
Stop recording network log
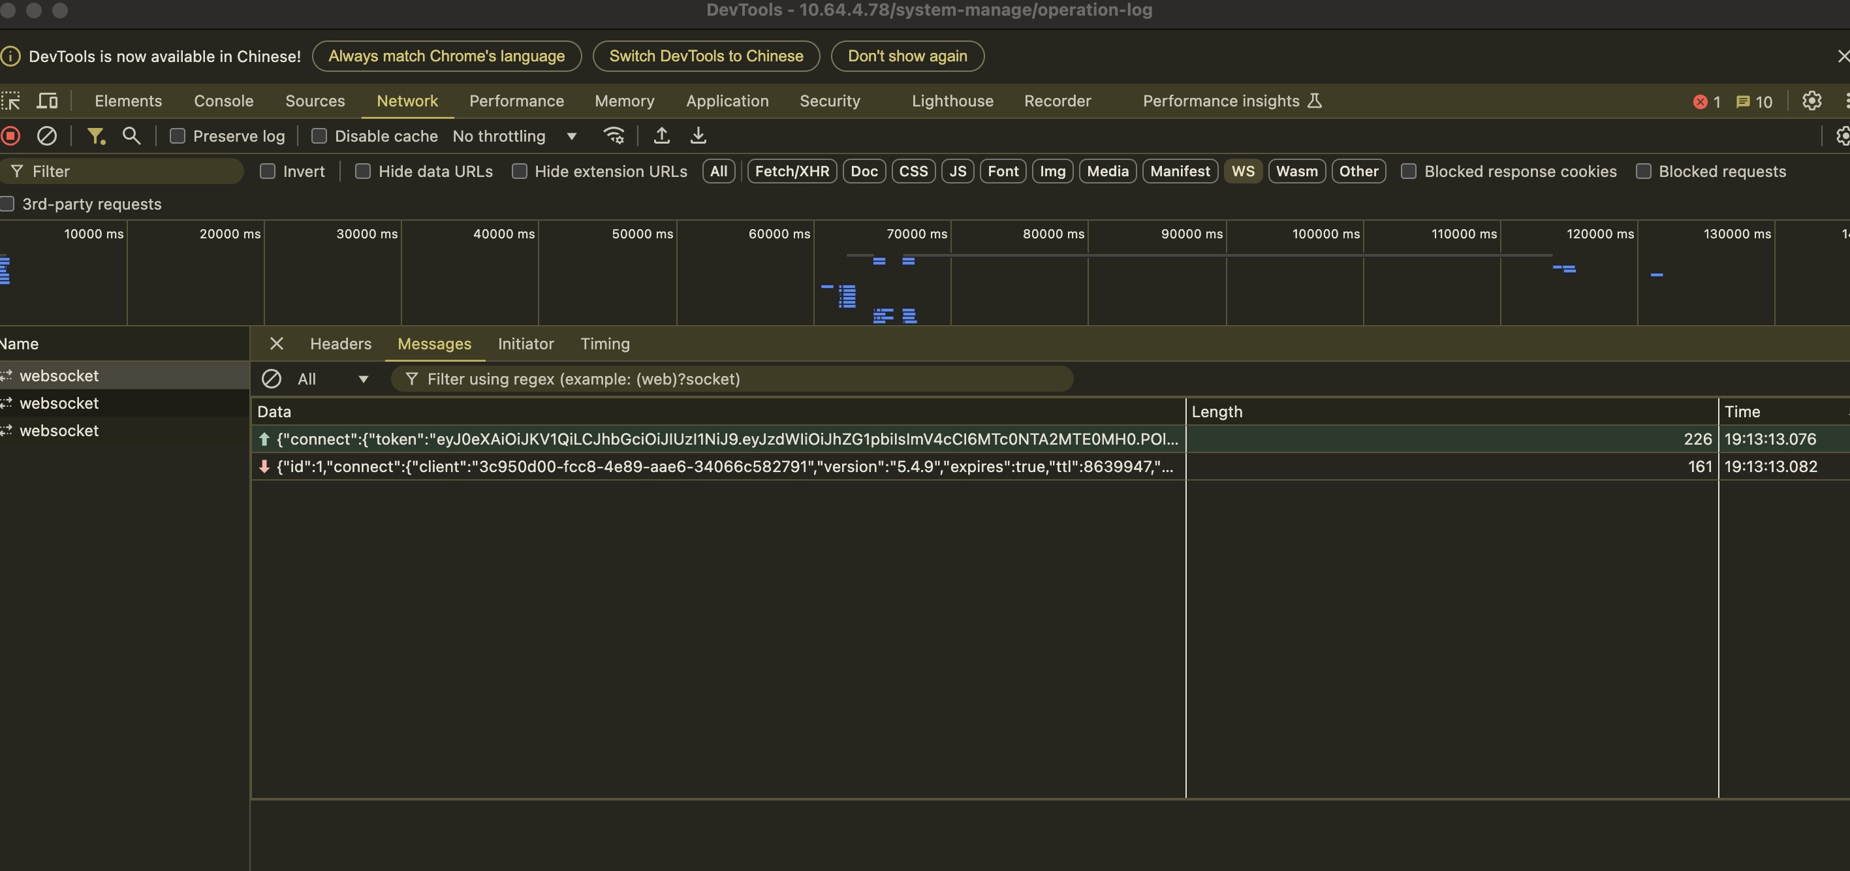11,136
